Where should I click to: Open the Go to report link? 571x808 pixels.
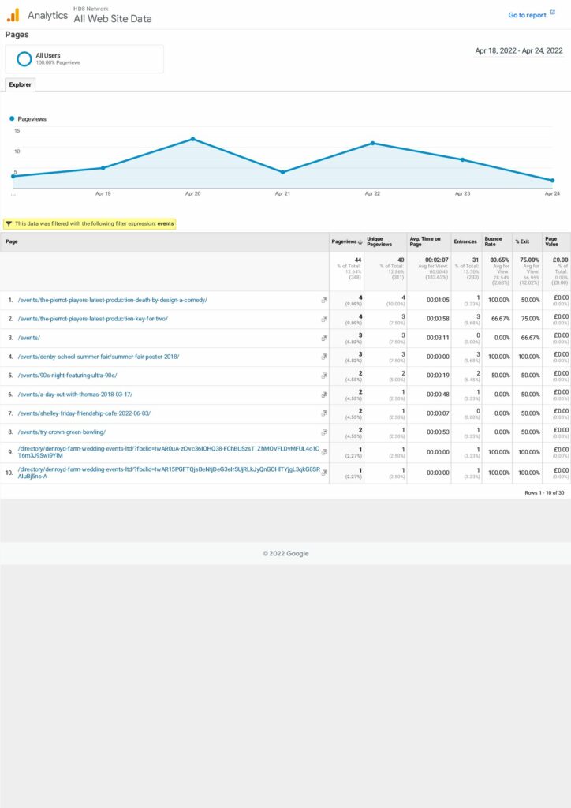tap(527, 15)
